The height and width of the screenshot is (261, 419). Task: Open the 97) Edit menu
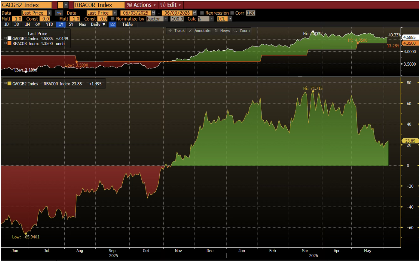(171, 5)
